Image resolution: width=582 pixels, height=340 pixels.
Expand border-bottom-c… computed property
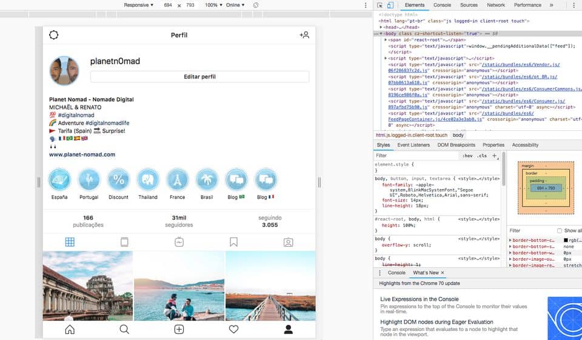coord(510,240)
